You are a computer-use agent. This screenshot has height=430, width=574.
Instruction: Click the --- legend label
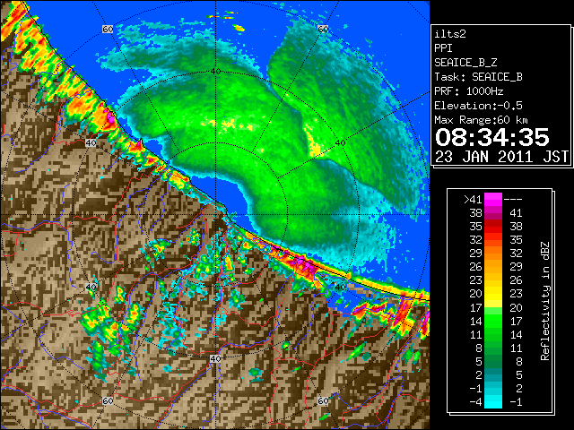click(513, 199)
